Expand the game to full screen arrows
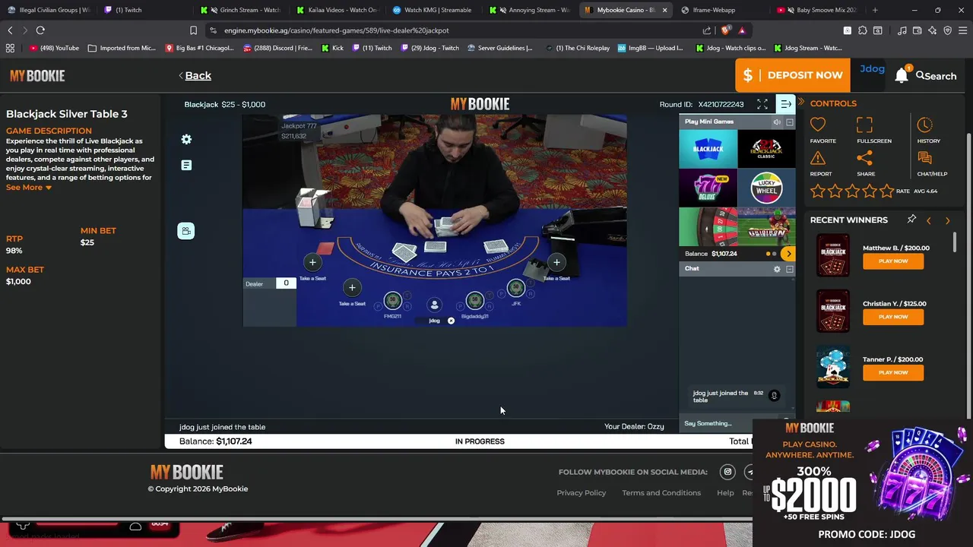The height and width of the screenshot is (547, 973). (x=762, y=104)
